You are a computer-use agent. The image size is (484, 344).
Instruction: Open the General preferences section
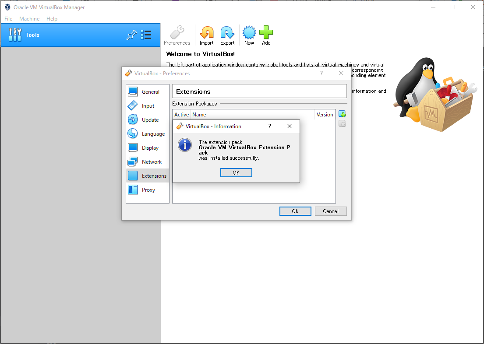tap(148, 91)
